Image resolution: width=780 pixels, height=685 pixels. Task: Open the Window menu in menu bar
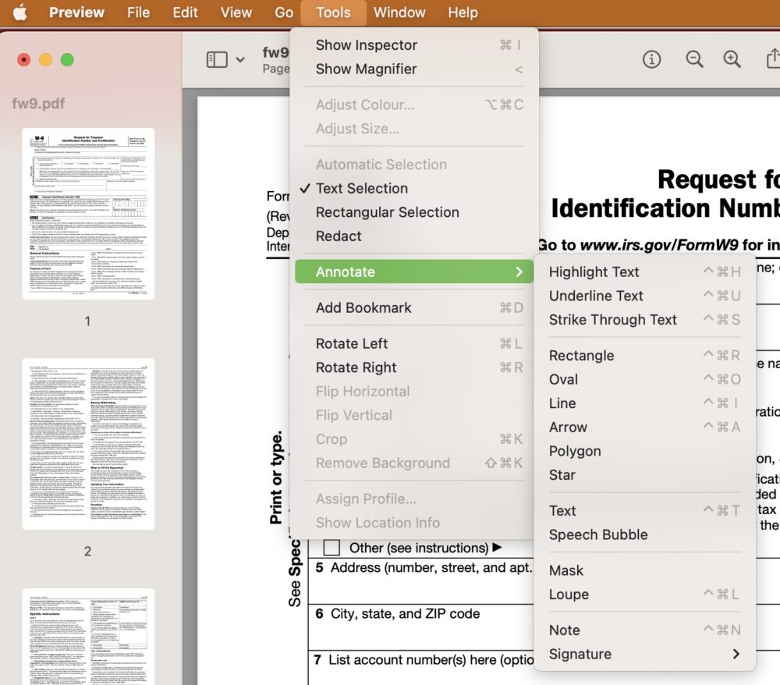click(x=399, y=12)
